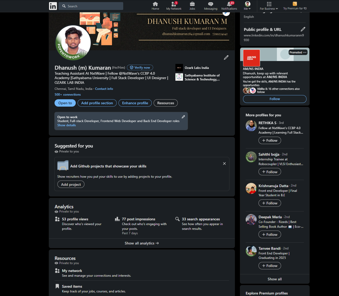The image size is (339, 296).
Task: Click the AM/NS INDIA red logo
Action: pyautogui.click(x=251, y=58)
